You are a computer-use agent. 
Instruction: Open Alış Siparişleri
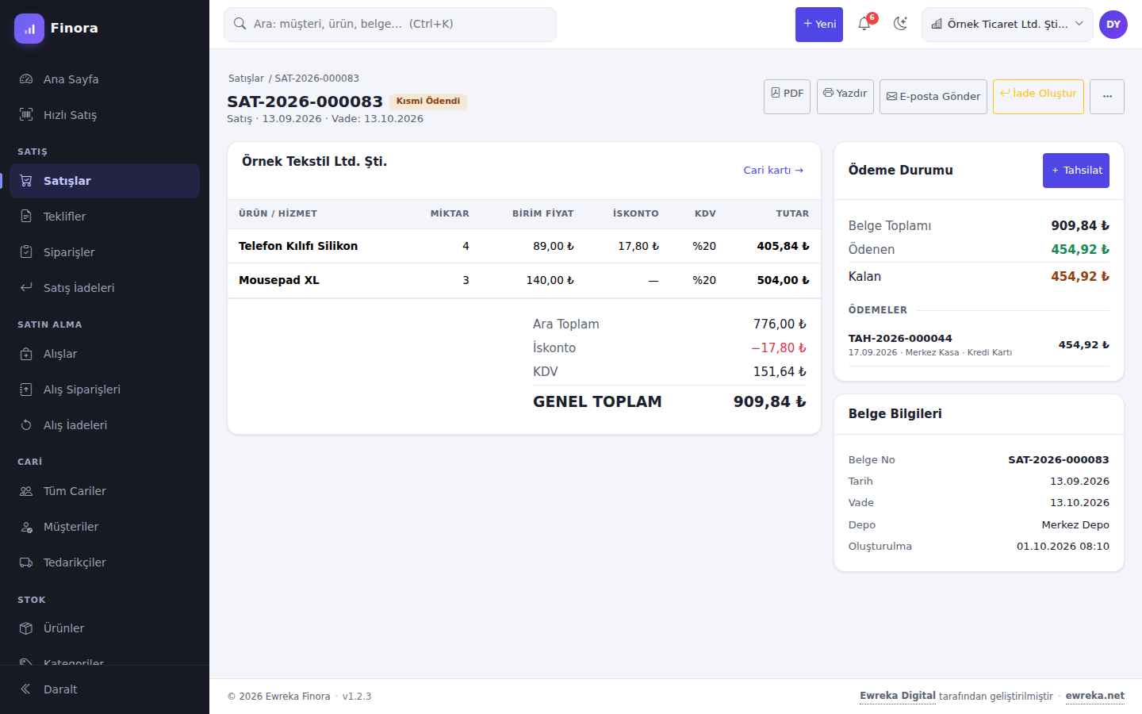[x=105, y=390]
